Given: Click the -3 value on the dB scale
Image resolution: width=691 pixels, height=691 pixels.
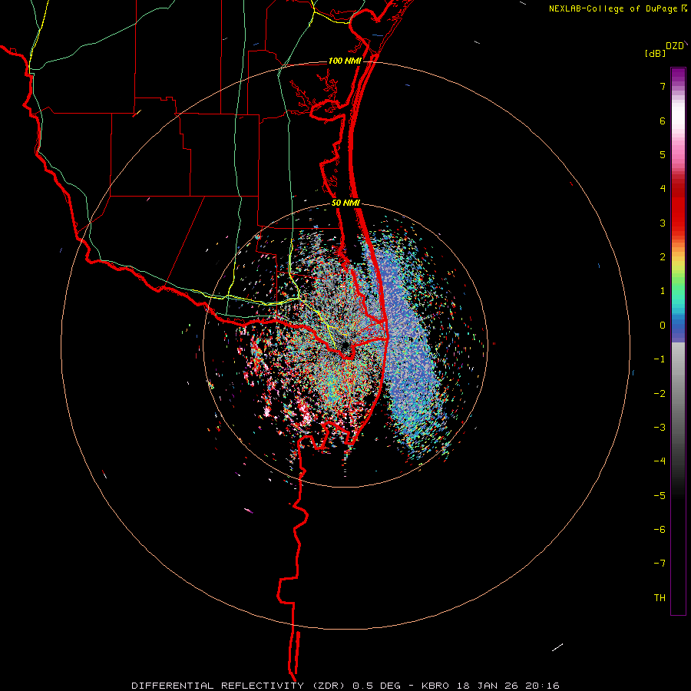Looking at the screenshot, I should point(660,428).
